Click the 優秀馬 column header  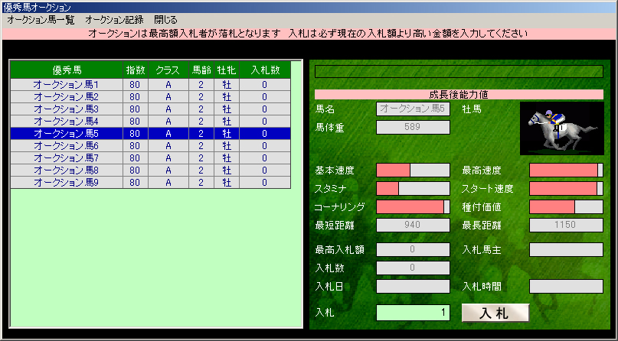click(66, 70)
